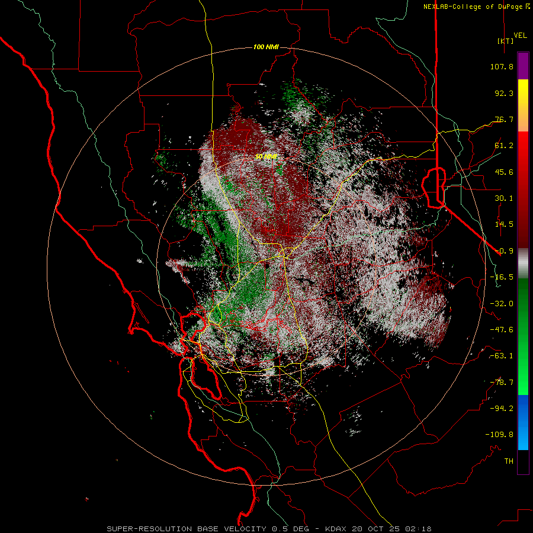
Task: Click the 50 NMI range ring label
Action: coord(266,157)
